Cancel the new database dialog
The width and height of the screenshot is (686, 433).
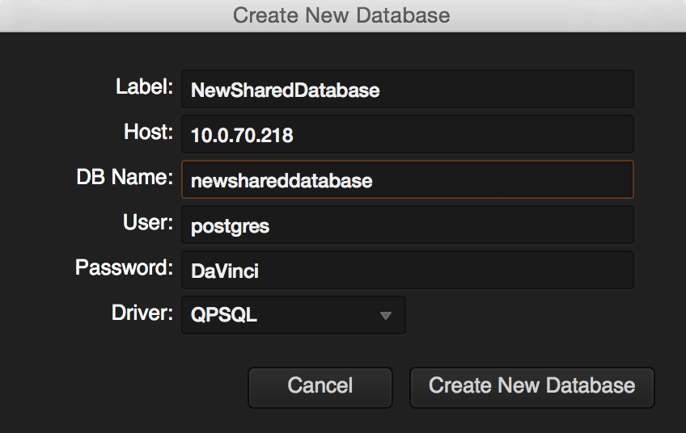tap(320, 388)
